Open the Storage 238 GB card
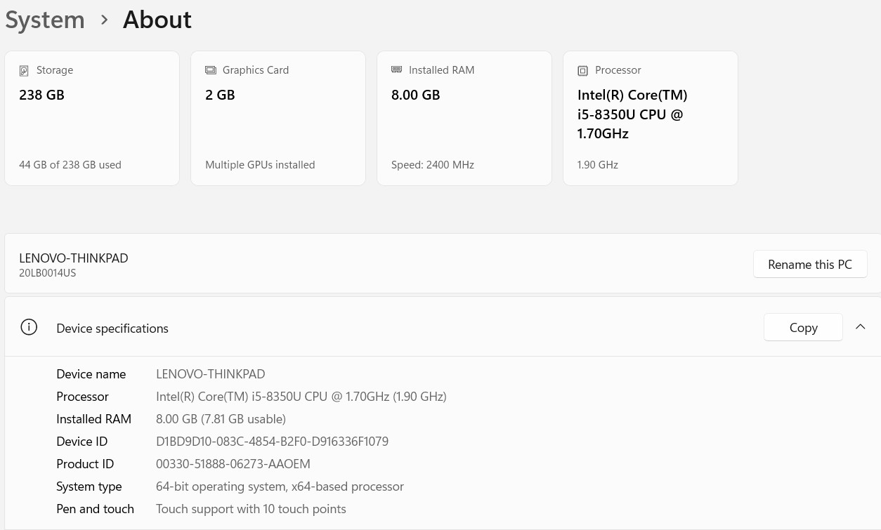The height and width of the screenshot is (530, 881). (92, 118)
